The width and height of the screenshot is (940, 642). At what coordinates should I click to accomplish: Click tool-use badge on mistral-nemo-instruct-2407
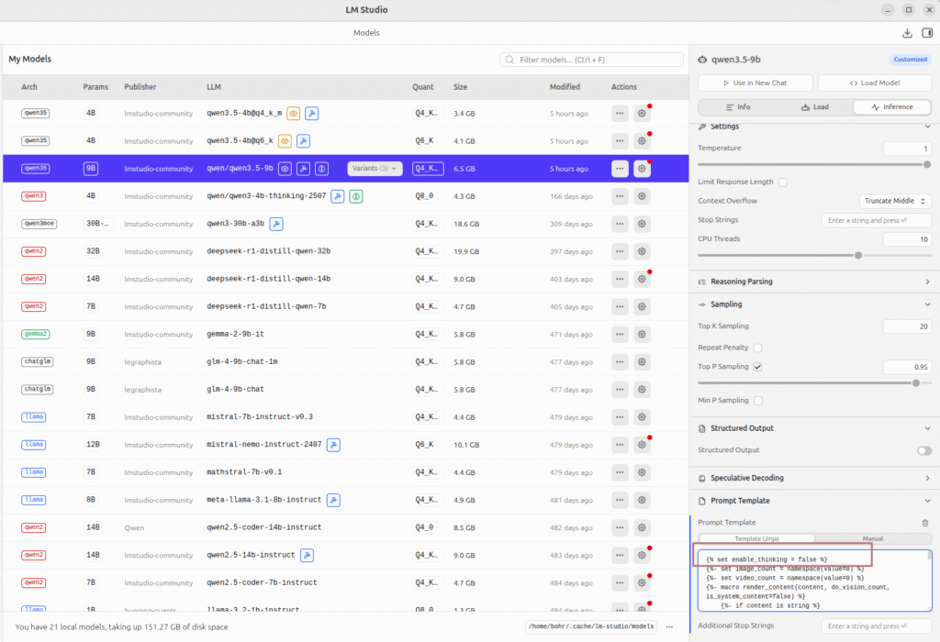(x=333, y=445)
